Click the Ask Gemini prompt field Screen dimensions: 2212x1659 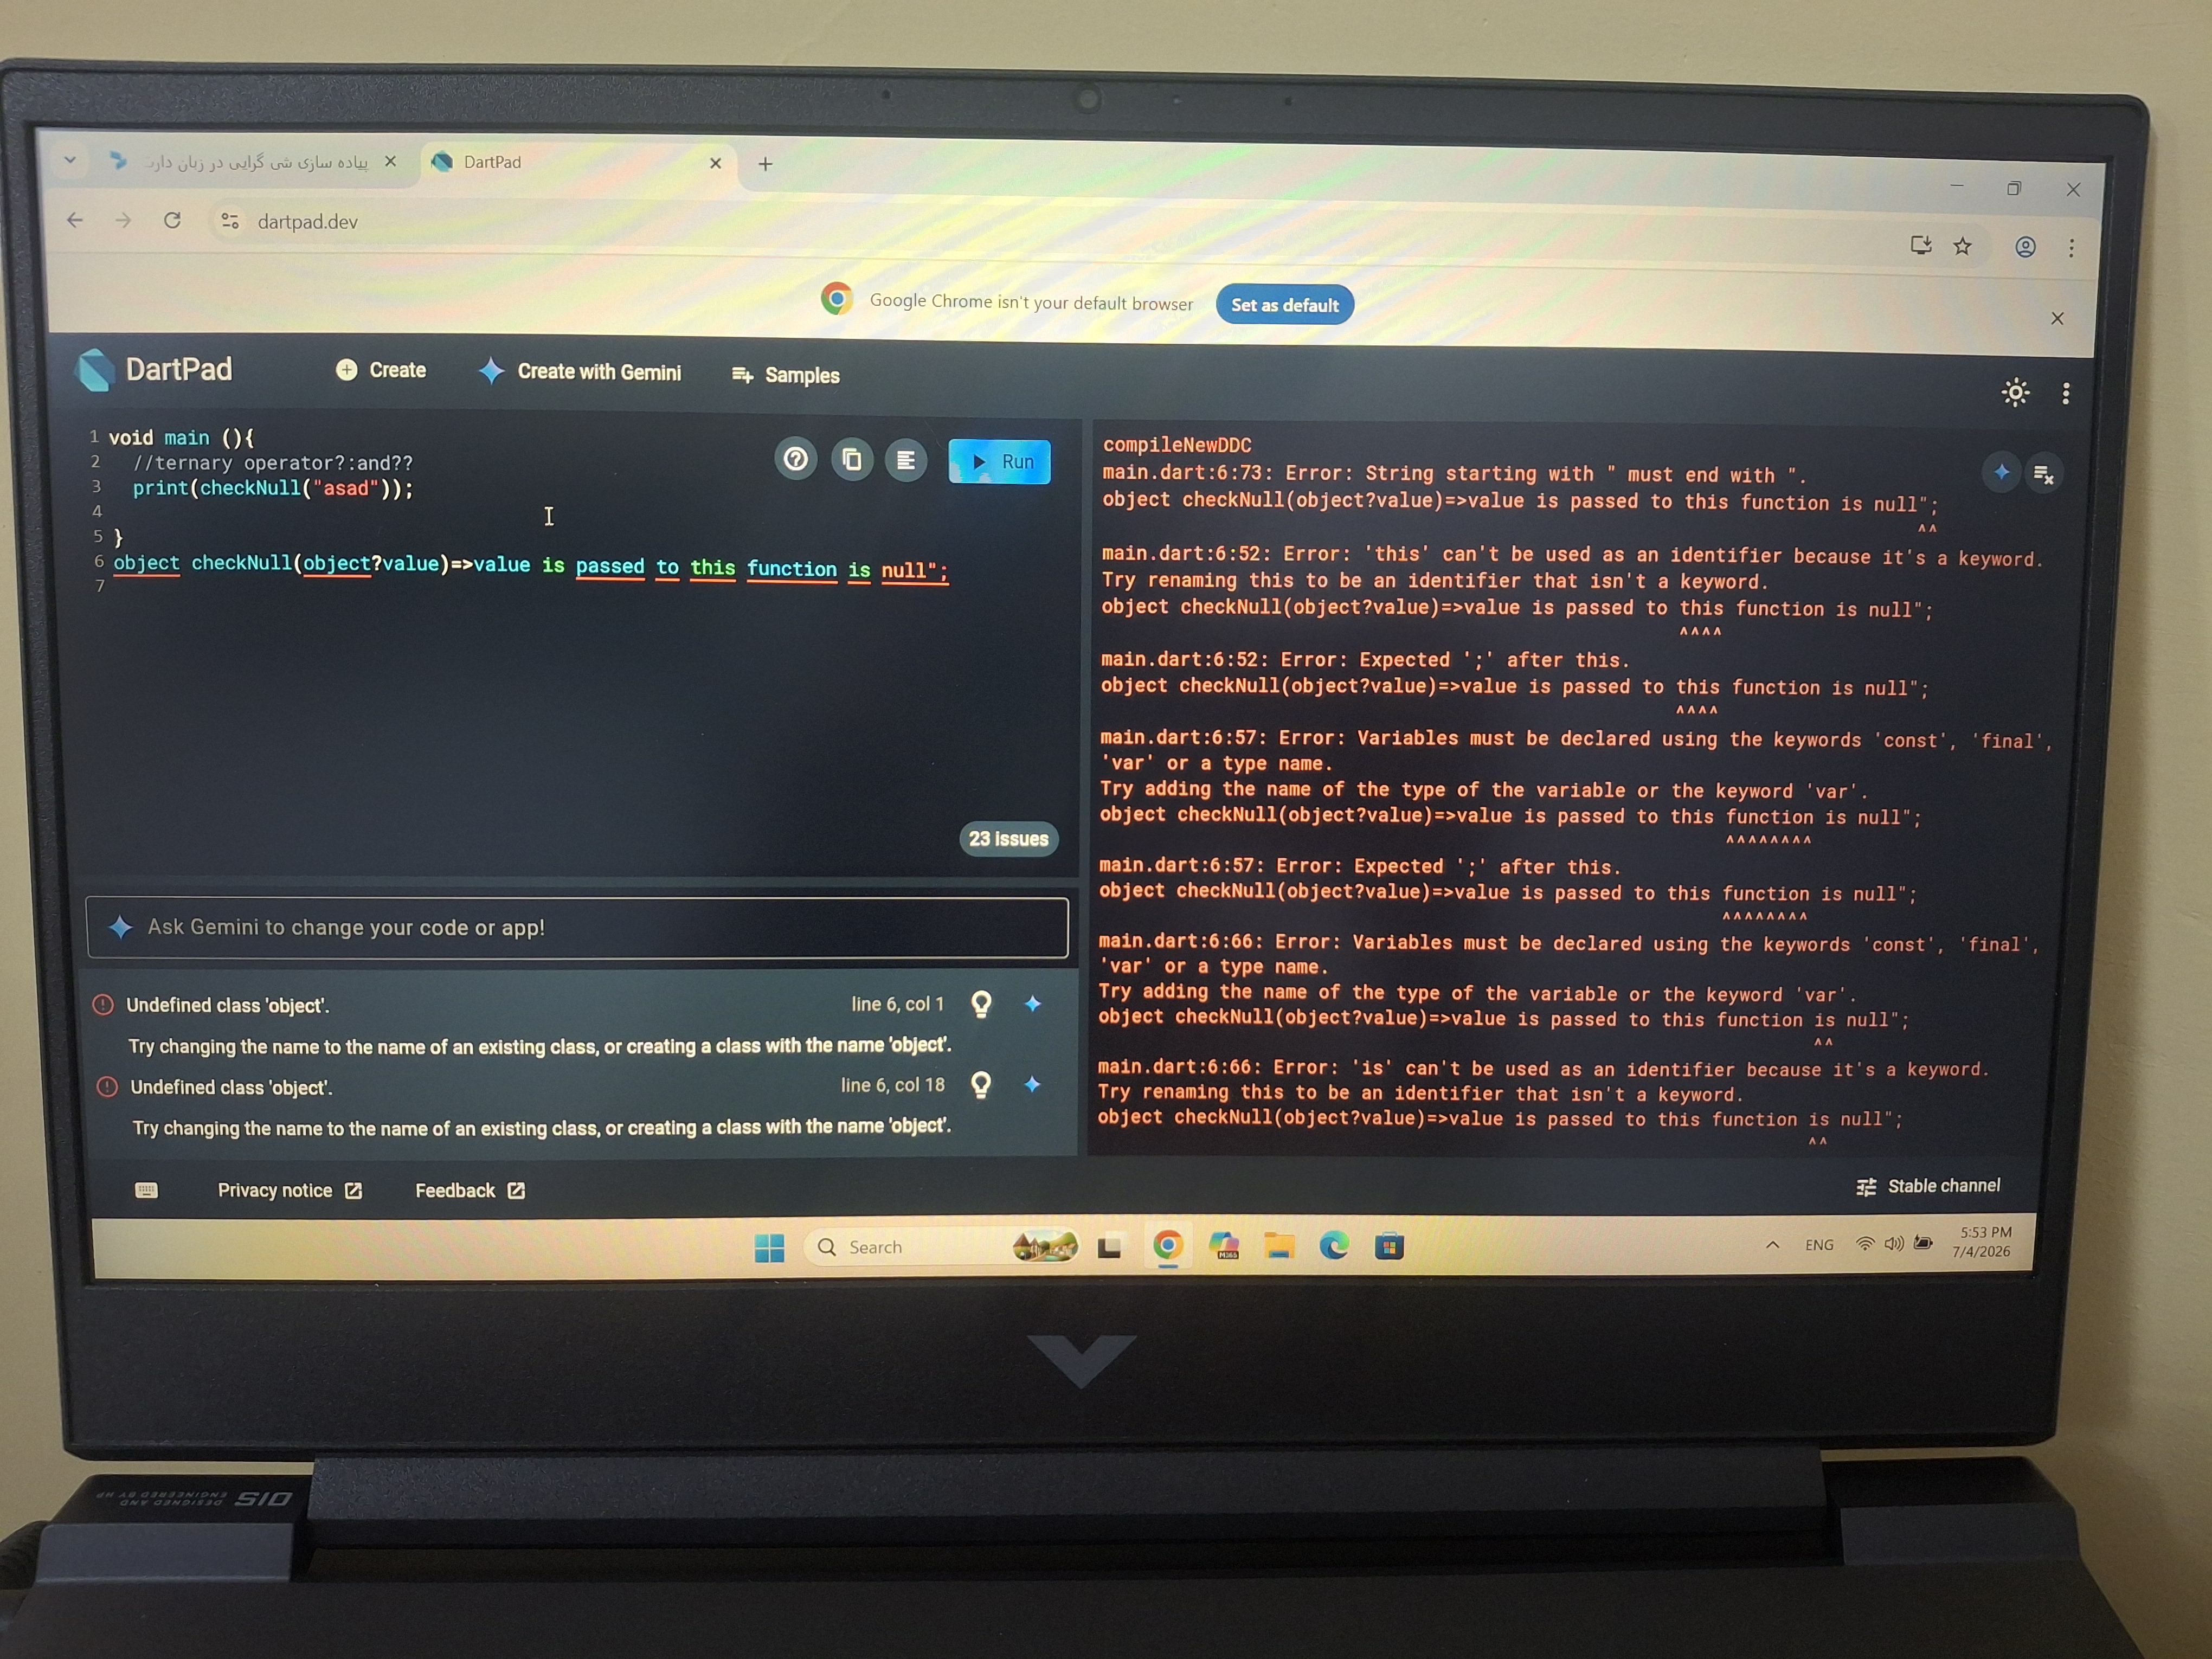[577, 927]
